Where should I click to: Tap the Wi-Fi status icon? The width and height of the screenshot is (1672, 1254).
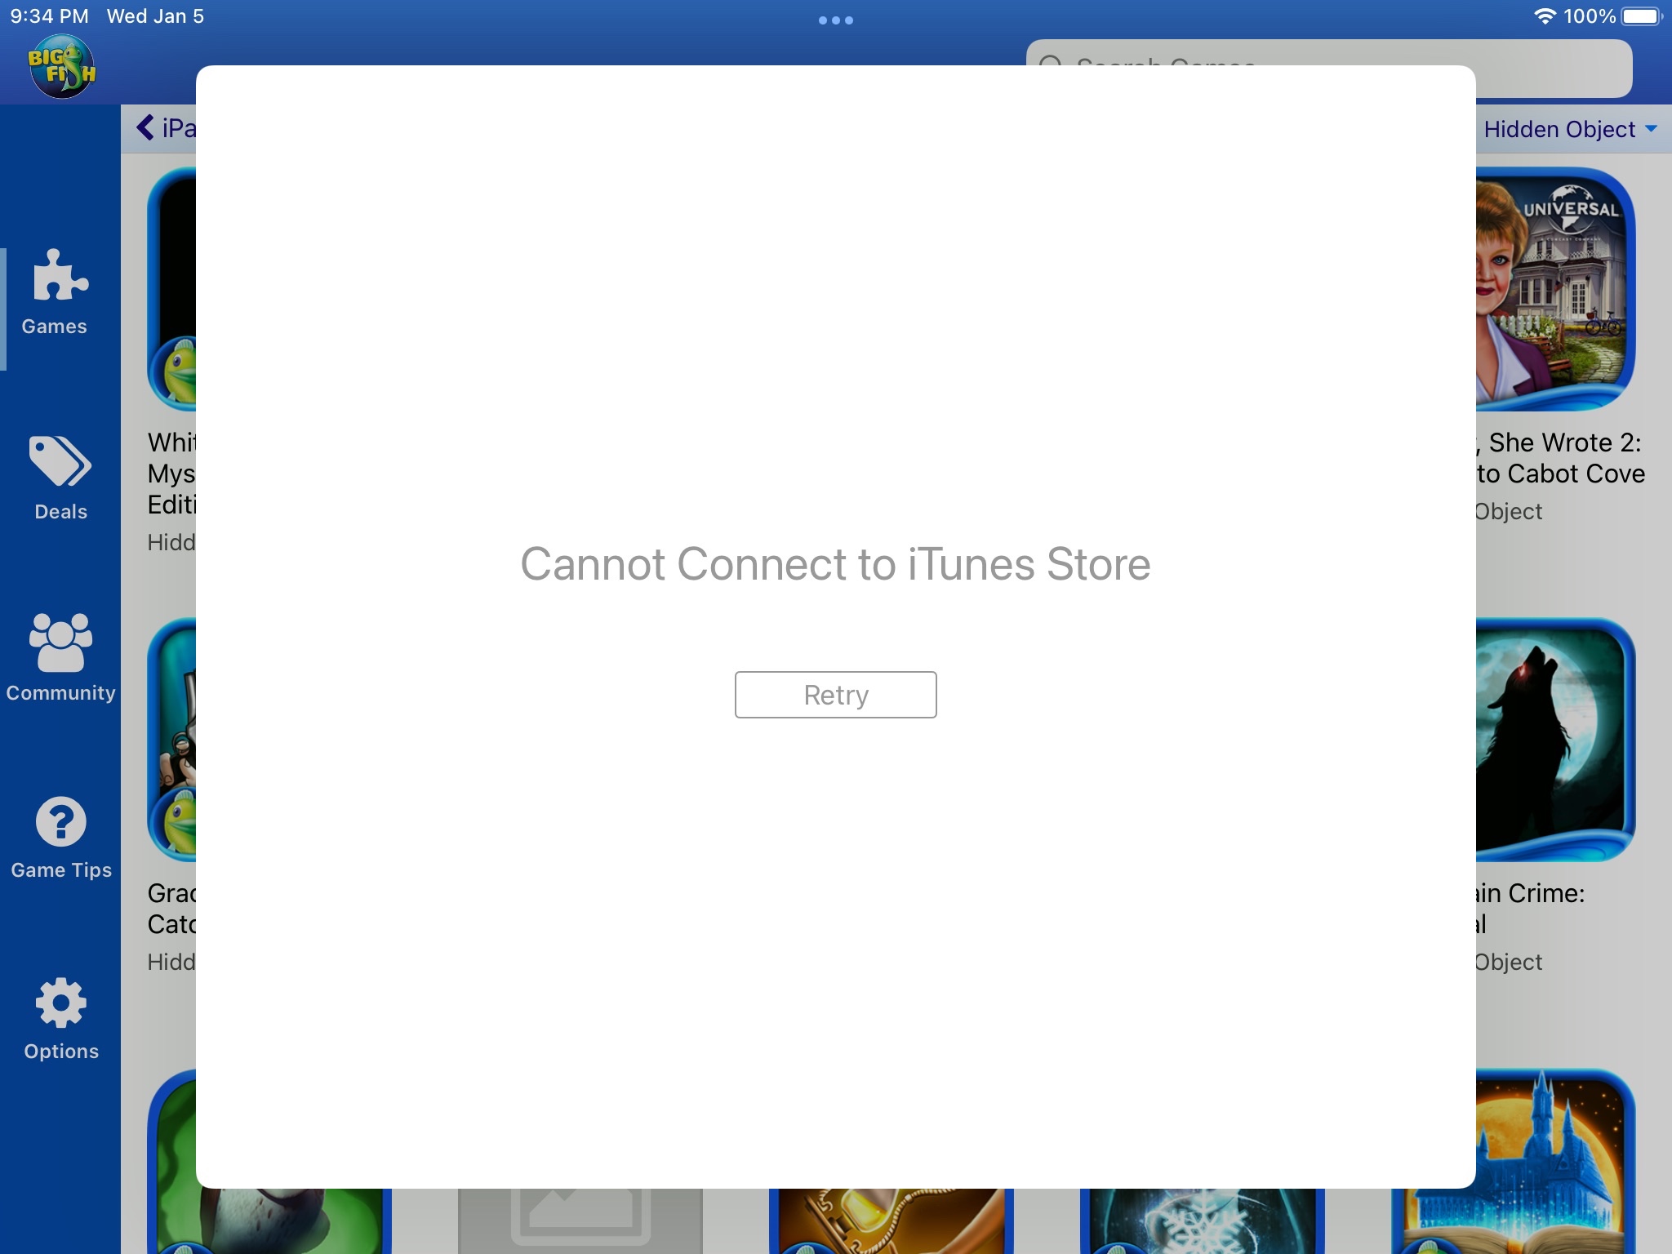1544,16
